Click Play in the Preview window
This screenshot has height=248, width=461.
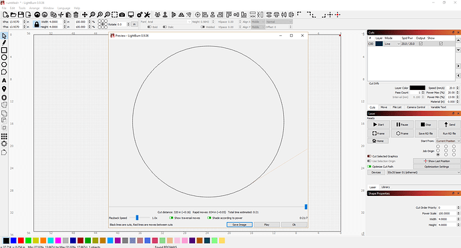pyautogui.click(x=267, y=225)
